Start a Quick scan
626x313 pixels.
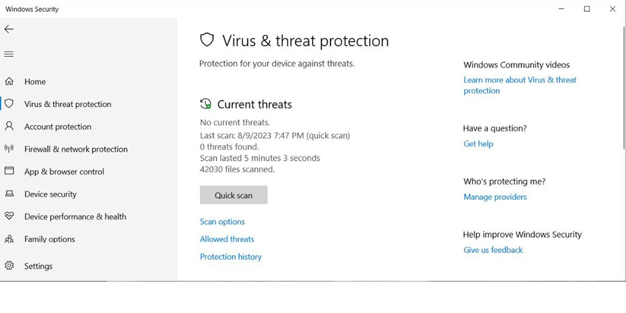[233, 195]
